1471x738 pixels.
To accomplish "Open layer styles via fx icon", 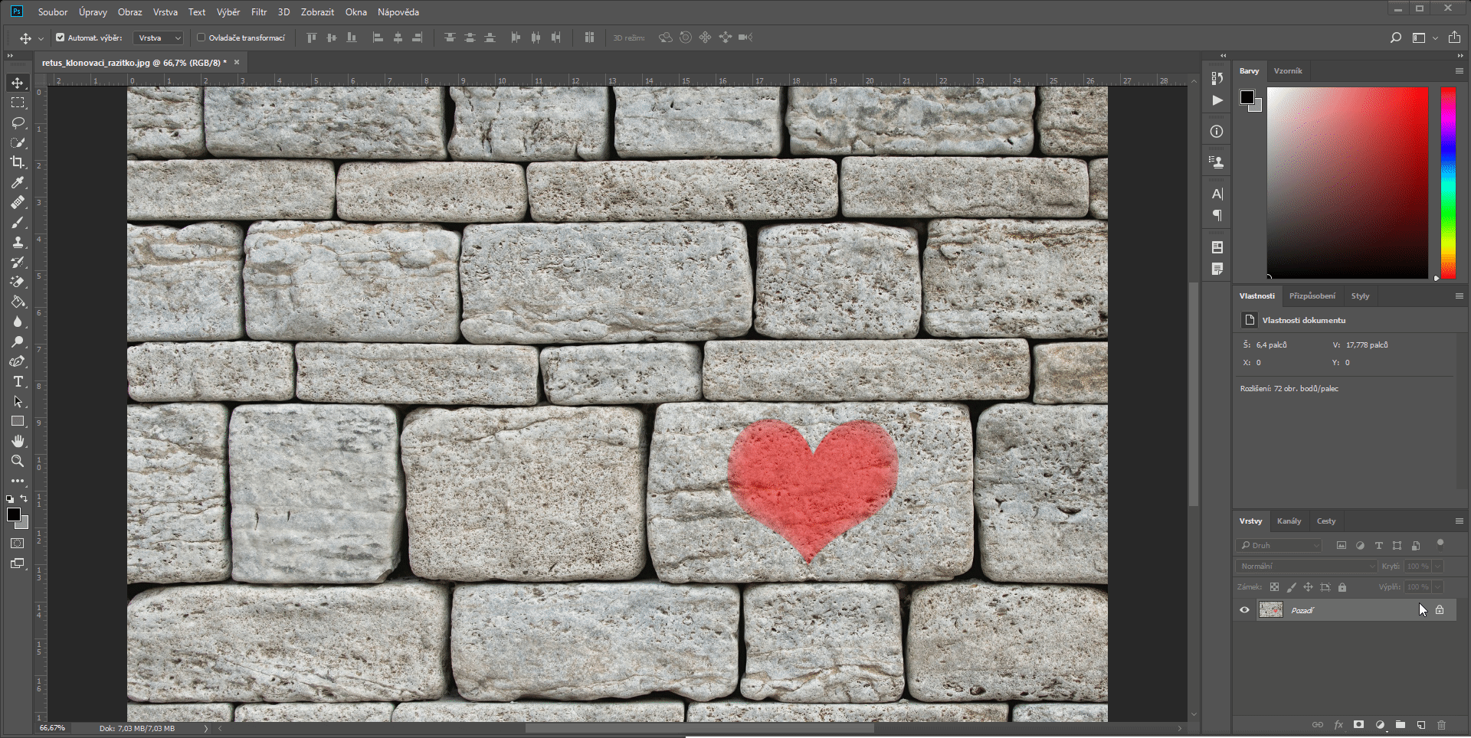I will tap(1338, 724).
